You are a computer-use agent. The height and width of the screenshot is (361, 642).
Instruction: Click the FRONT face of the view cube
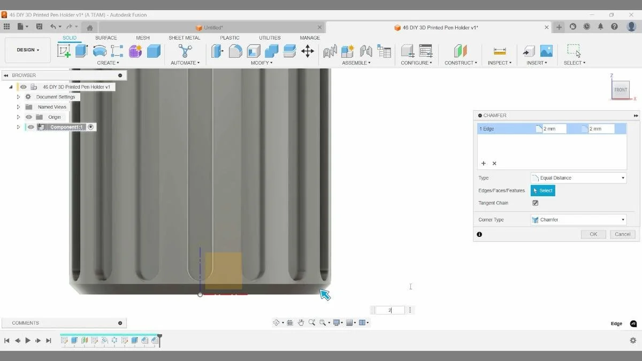(621, 90)
